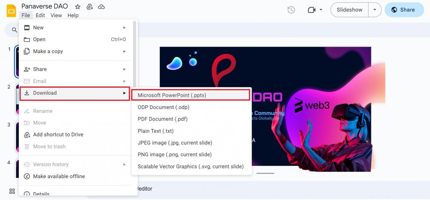Open the Edit menu
The width and height of the screenshot is (430, 200).
click(40, 15)
